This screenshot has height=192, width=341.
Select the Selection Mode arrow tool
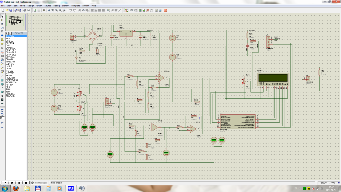(2, 16)
